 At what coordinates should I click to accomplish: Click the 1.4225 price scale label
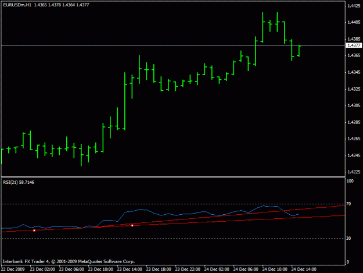[x=354, y=172]
